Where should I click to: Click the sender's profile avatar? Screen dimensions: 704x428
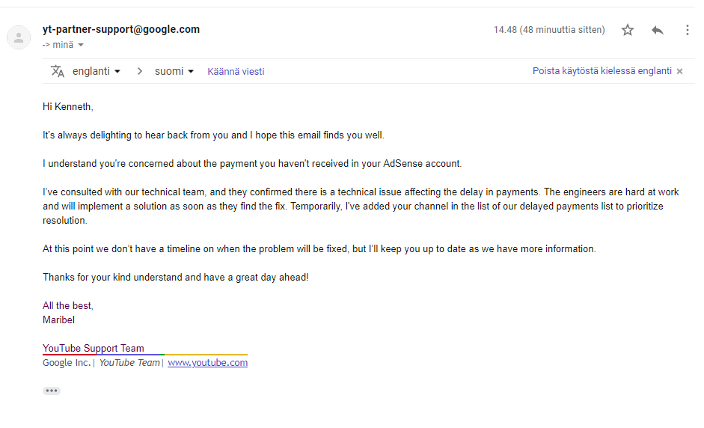click(x=19, y=37)
